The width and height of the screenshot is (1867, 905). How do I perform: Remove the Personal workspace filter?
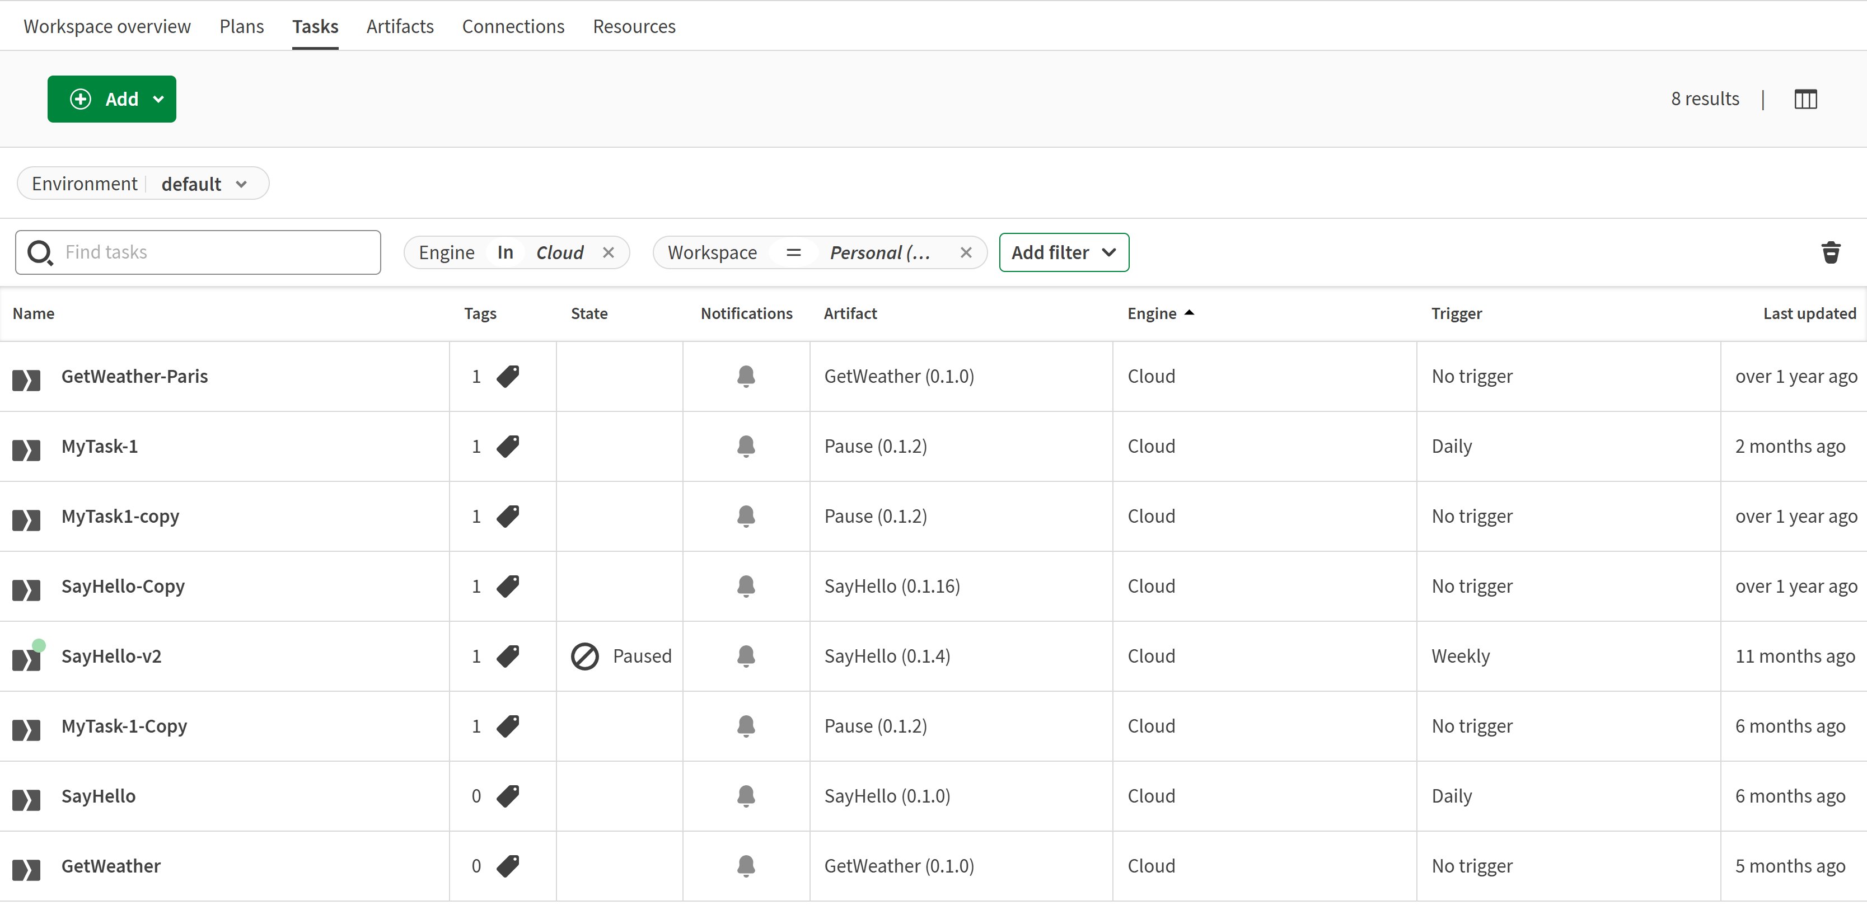(x=967, y=252)
